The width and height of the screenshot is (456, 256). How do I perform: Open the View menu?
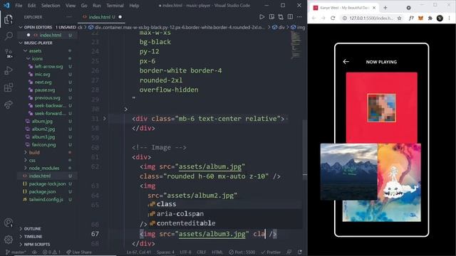(71, 6)
